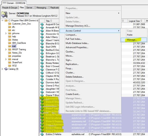148x136 pixels.
Task: Click the ezhefele.nsf file name
Action: click(x=78, y=134)
